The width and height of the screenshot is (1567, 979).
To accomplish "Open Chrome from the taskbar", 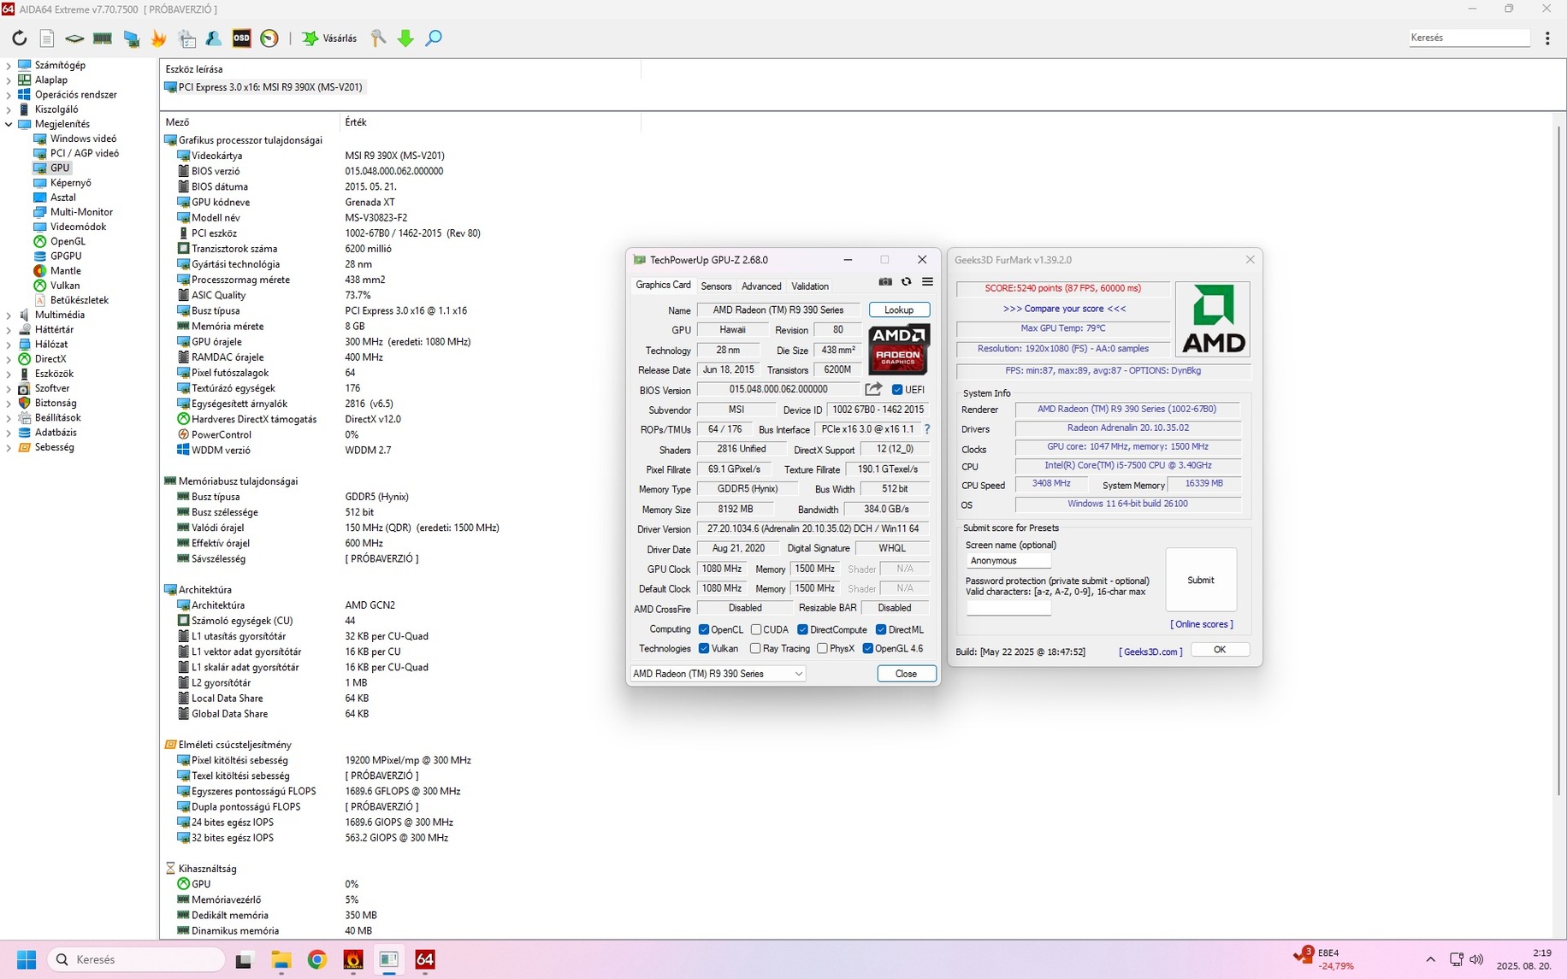I will (317, 959).
